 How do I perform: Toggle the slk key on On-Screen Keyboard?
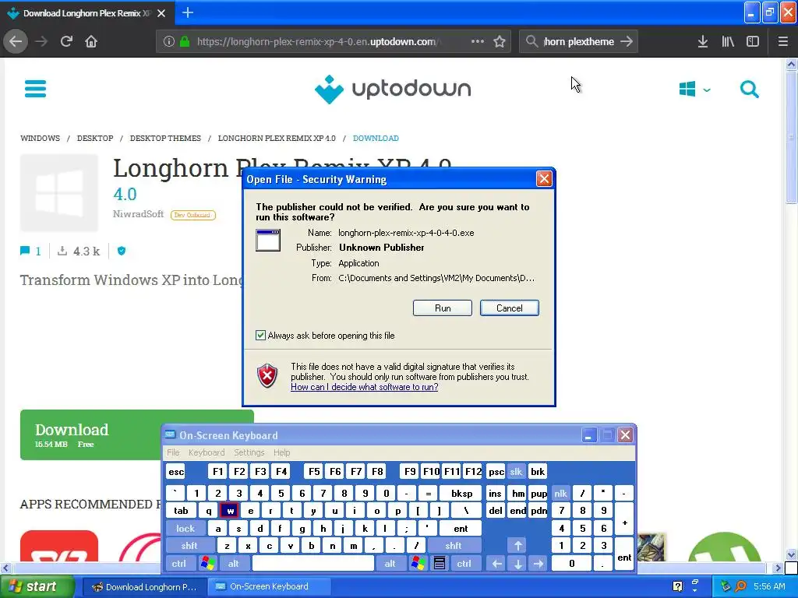coord(516,471)
